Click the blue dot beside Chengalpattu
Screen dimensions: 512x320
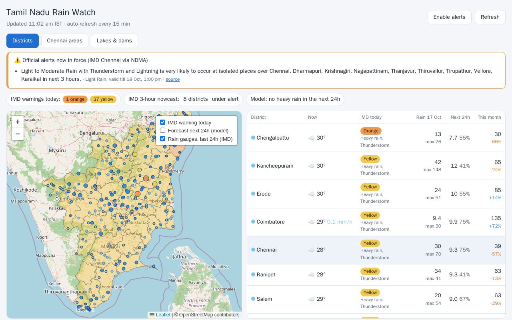(253, 138)
